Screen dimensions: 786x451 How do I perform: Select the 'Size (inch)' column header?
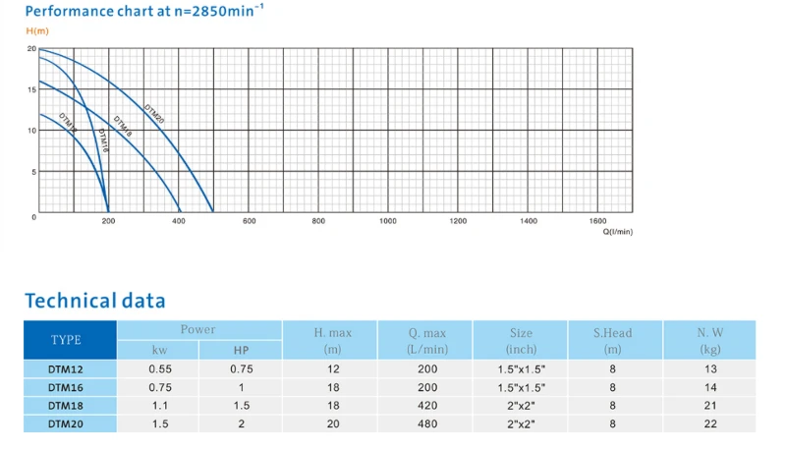[x=521, y=340]
